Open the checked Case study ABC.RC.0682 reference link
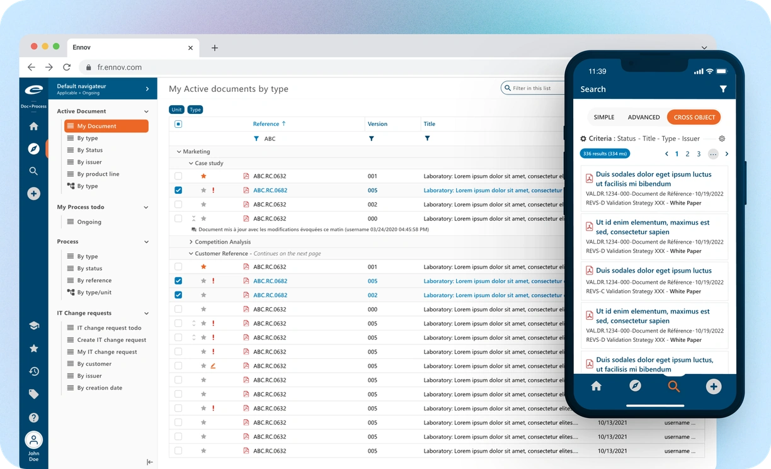The image size is (771, 469). click(x=270, y=190)
